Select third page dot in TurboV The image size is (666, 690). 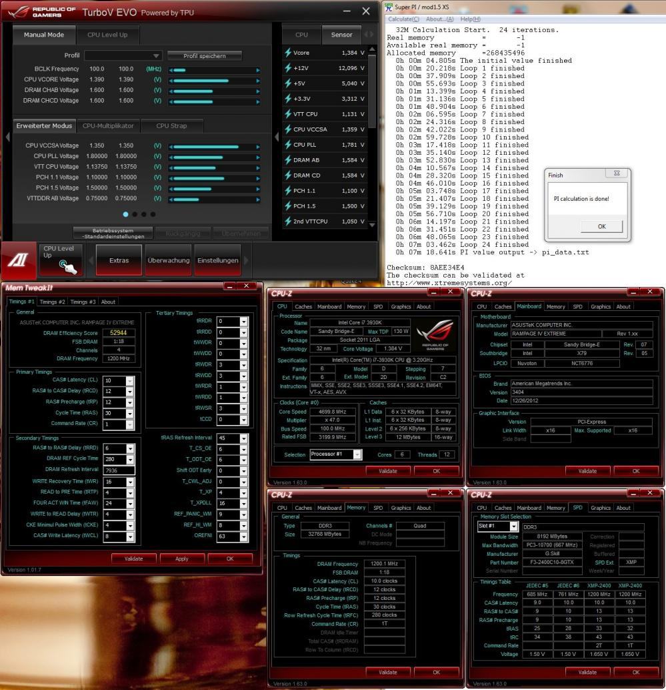(x=144, y=214)
